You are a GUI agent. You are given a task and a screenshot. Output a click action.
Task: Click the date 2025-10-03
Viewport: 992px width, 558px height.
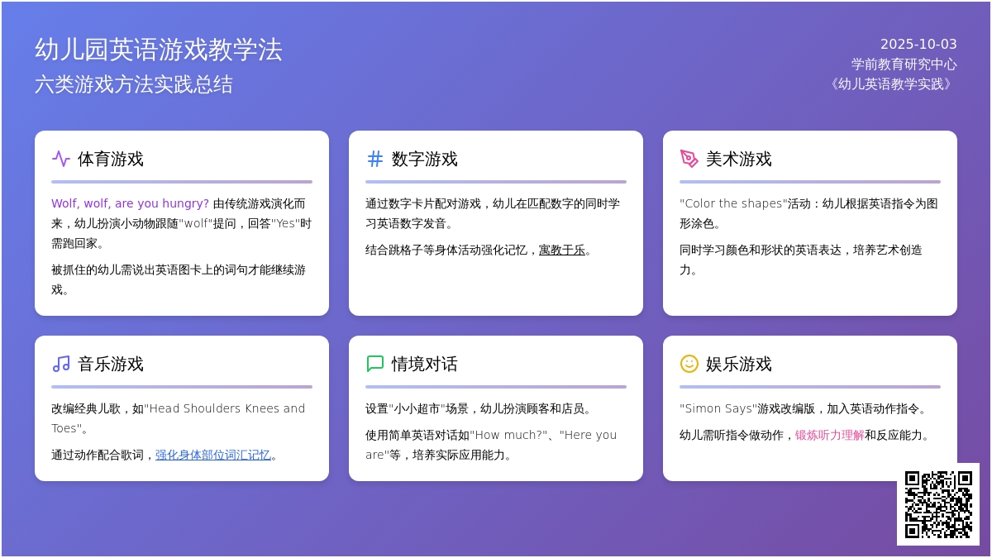(x=918, y=45)
